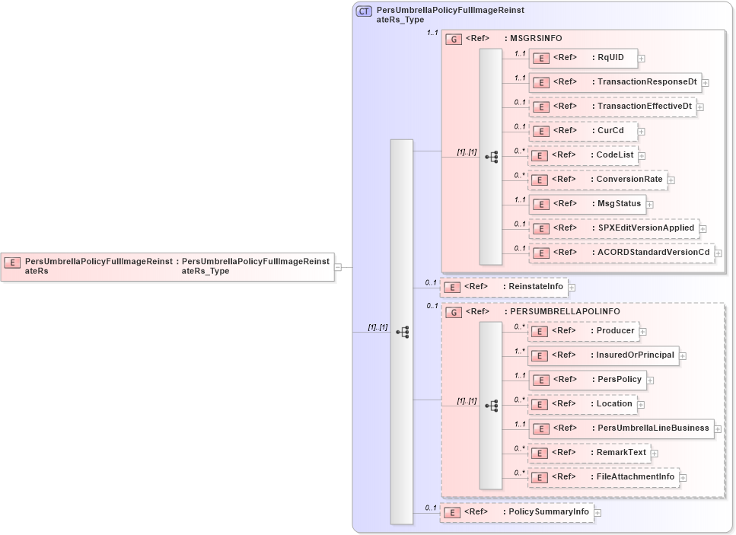Click the E icon on TransactionResponseDt
This screenshot has width=736, height=535.
click(x=541, y=82)
